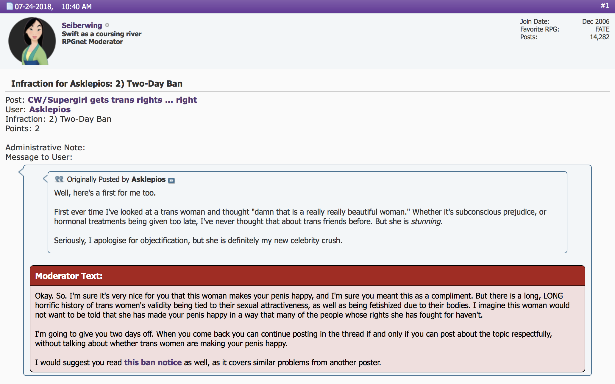This screenshot has height=384, width=615.
Task: Click the offline status icon next to Seiberwing
Action: [x=107, y=25]
